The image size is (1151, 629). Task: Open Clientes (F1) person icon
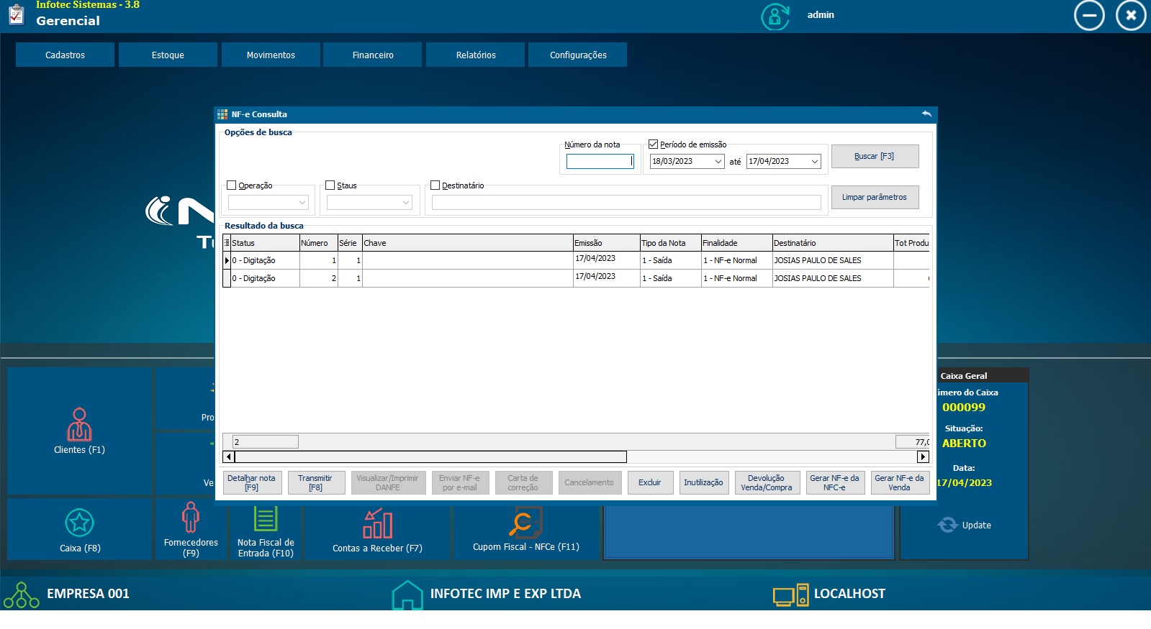click(x=79, y=424)
